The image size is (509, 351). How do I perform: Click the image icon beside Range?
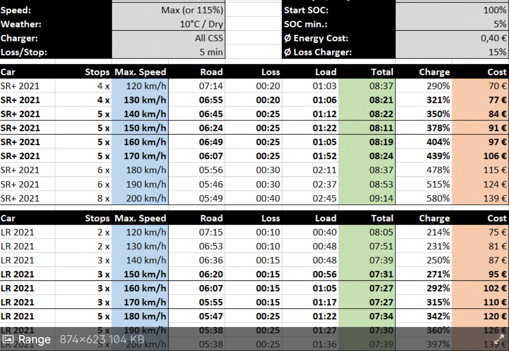click(8, 340)
